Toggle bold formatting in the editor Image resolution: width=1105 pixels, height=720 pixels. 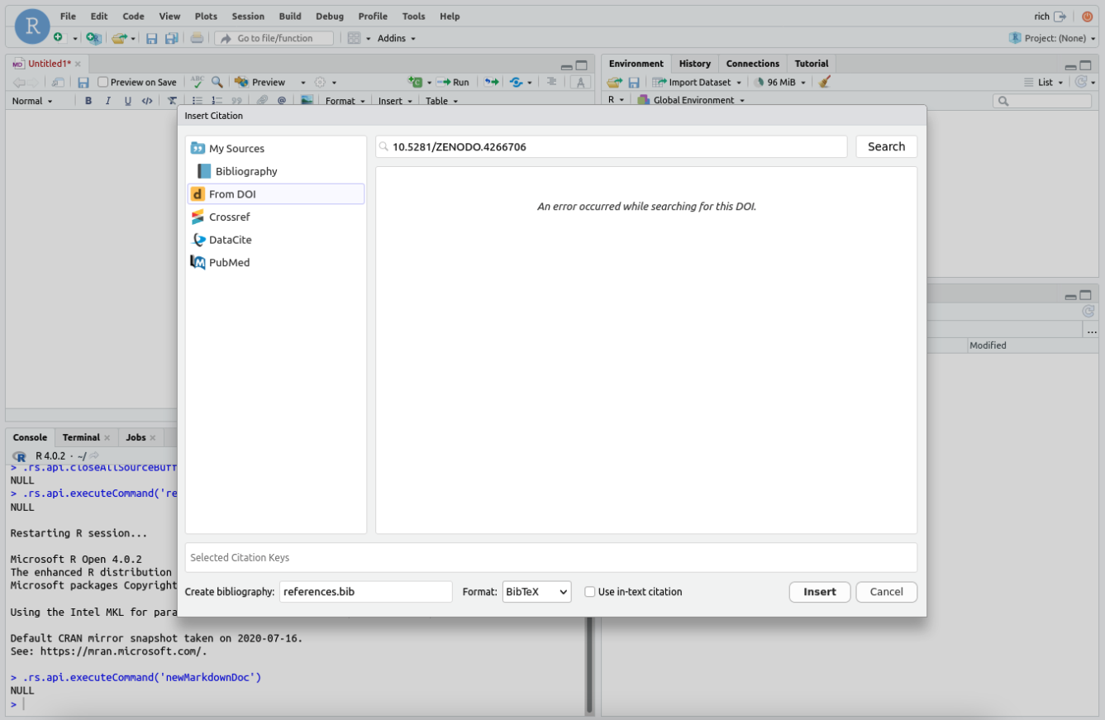[88, 100]
